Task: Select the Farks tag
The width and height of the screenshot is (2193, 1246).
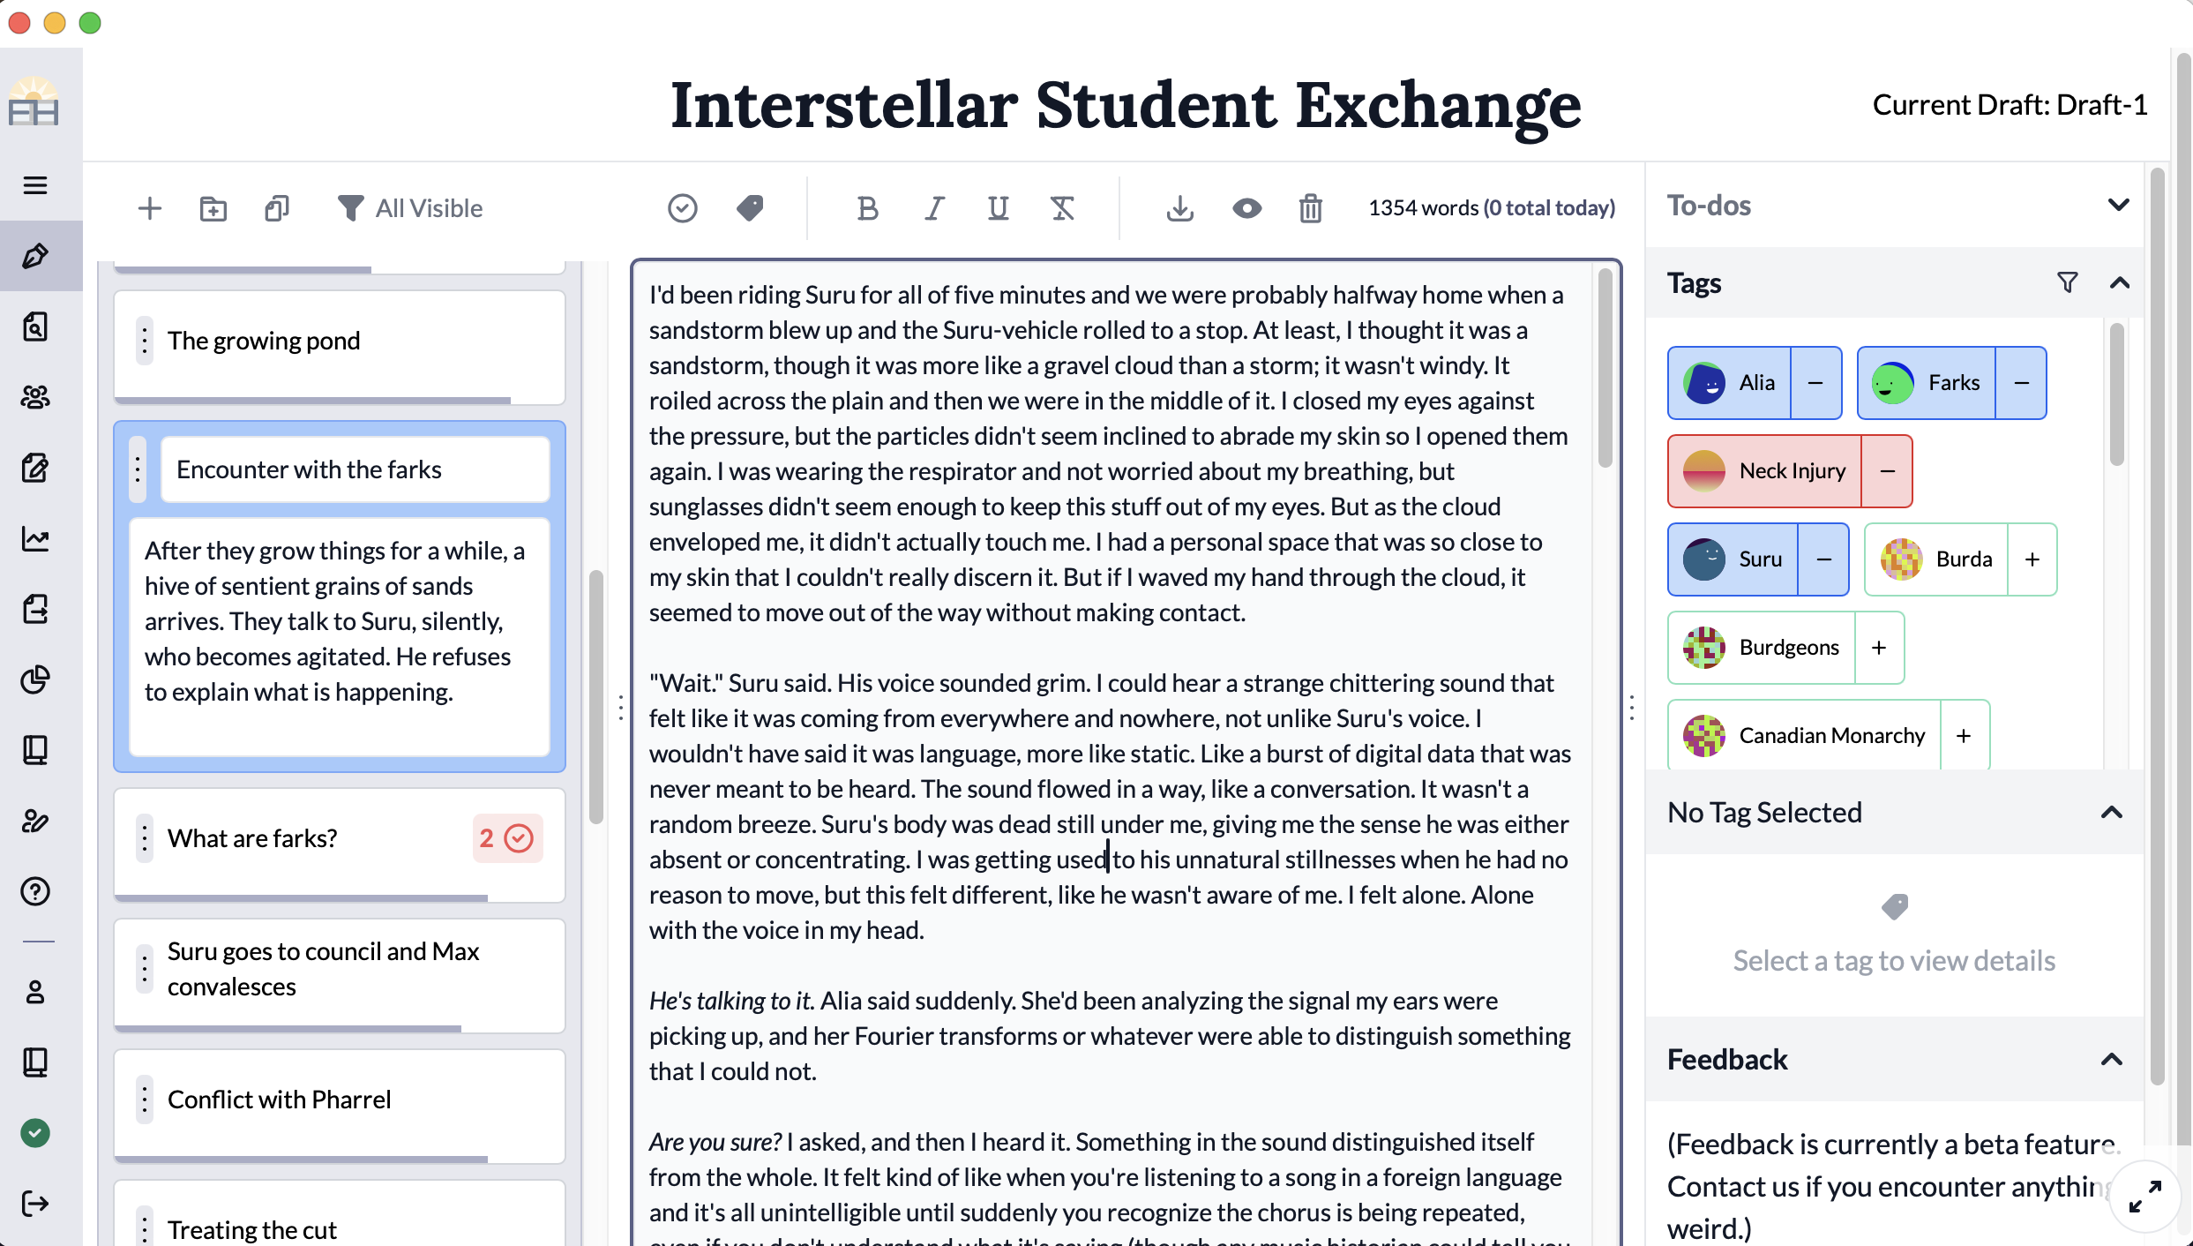Action: (1927, 383)
